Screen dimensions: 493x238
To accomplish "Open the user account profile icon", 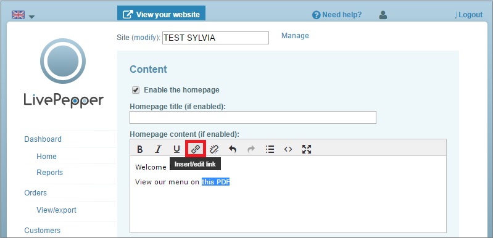I will [x=383, y=15].
